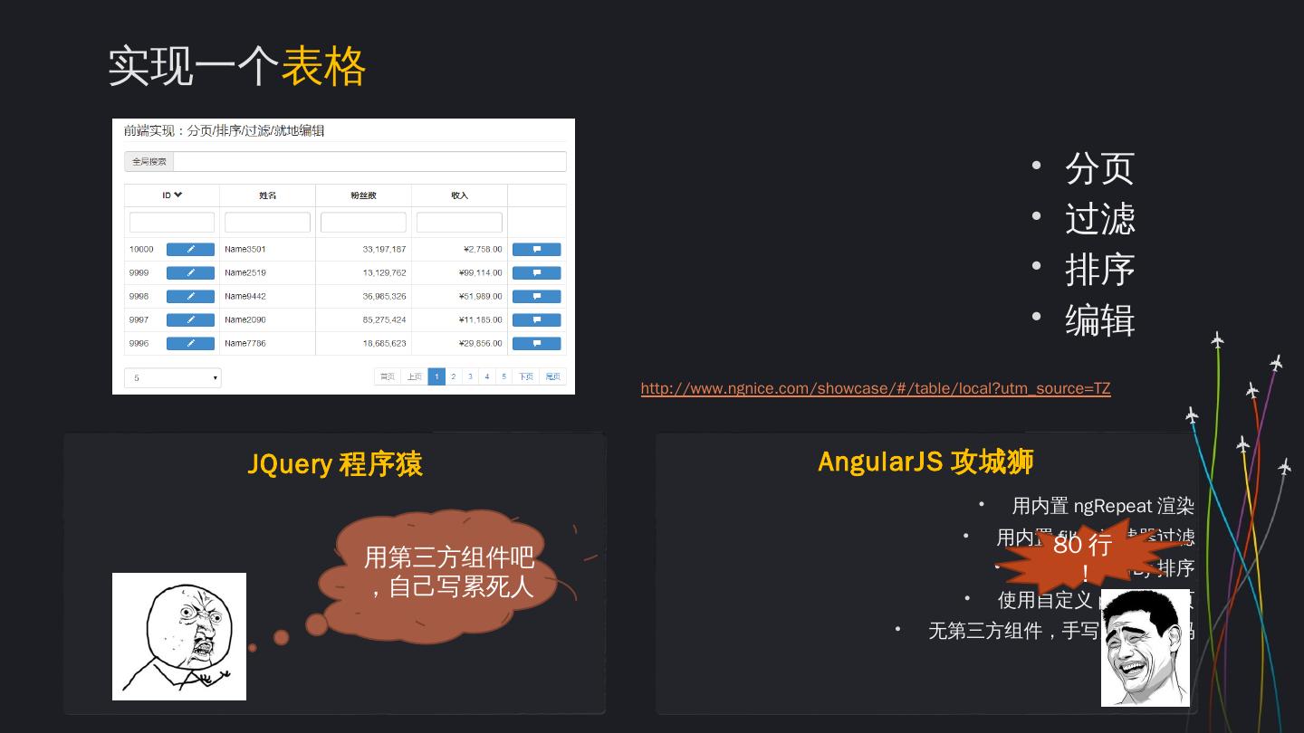Click the edit pencil button for ID 9996
This screenshot has width=1304, height=733.
point(190,344)
